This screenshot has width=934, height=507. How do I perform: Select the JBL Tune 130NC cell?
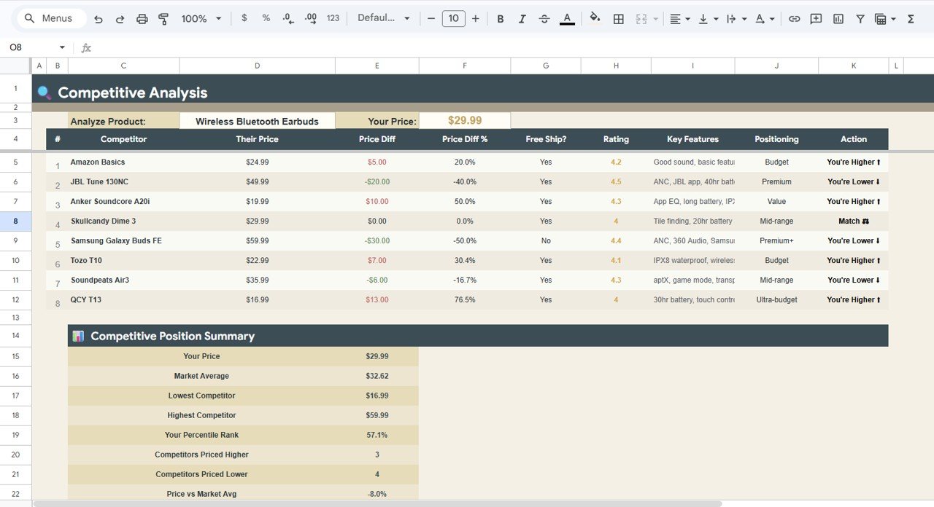pyautogui.click(x=123, y=181)
